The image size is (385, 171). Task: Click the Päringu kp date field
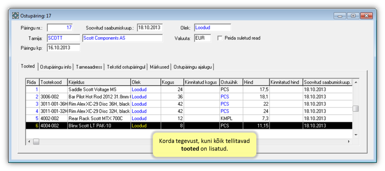point(63,48)
